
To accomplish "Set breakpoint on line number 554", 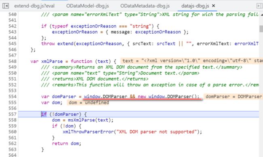I will tap(13, 97).
